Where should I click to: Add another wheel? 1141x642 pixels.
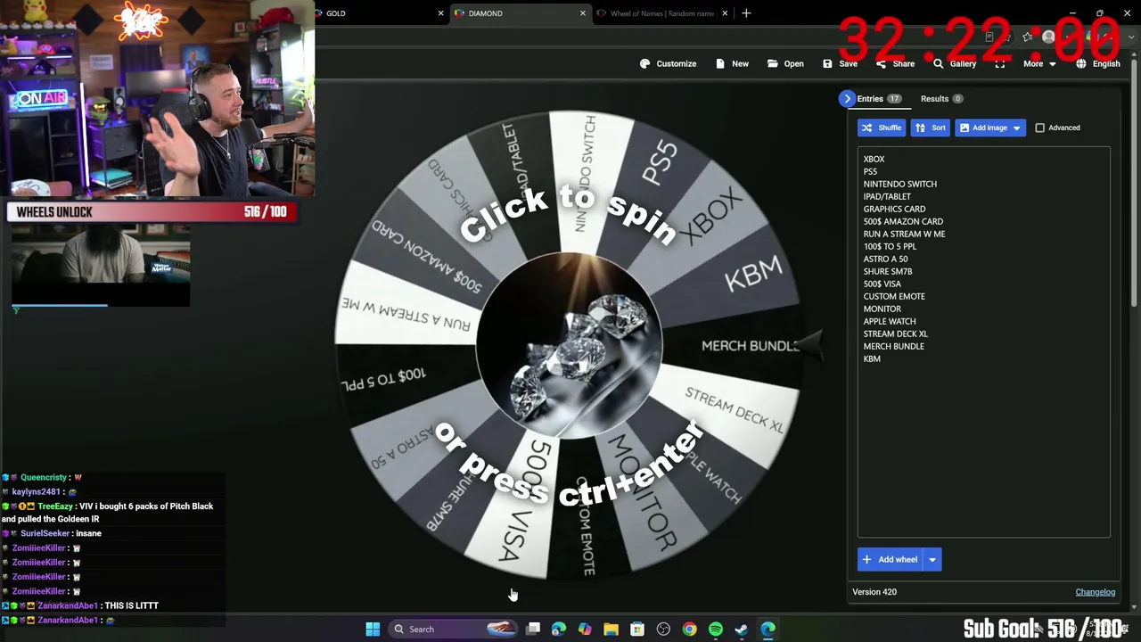coord(890,559)
